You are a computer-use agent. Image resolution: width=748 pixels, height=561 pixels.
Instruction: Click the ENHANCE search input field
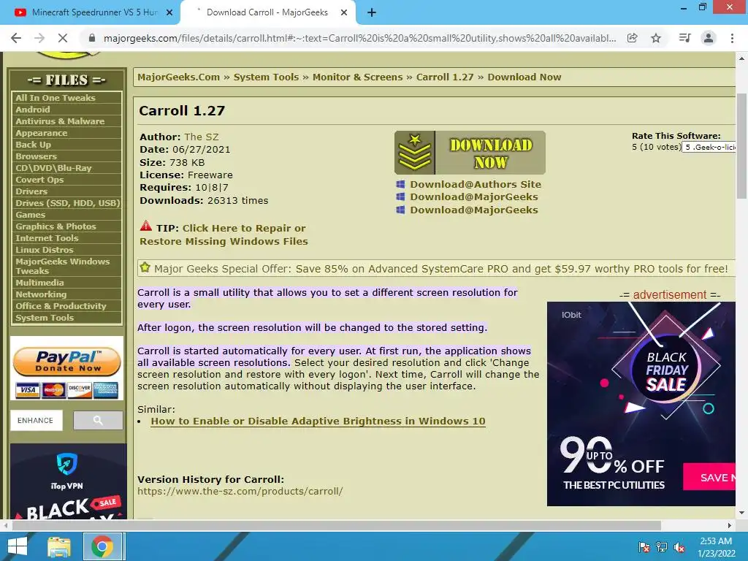pos(37,420)
